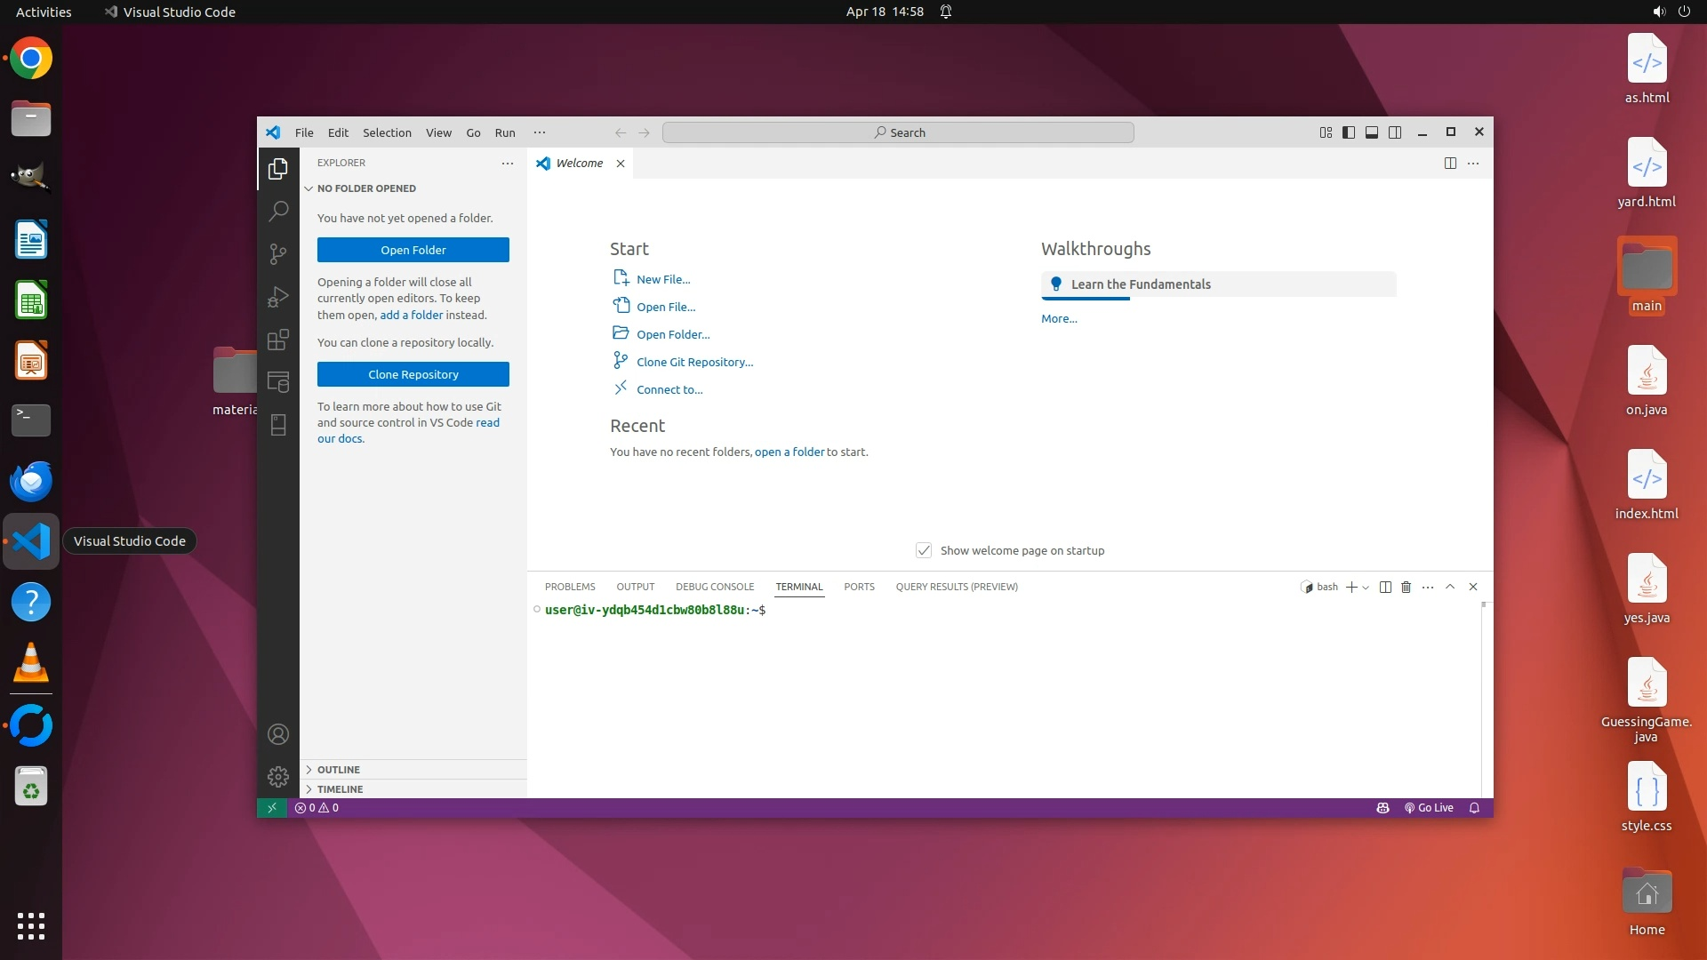The image size is (1707, 960).
Task: Click the Clone Repository button
Action: 413,374
